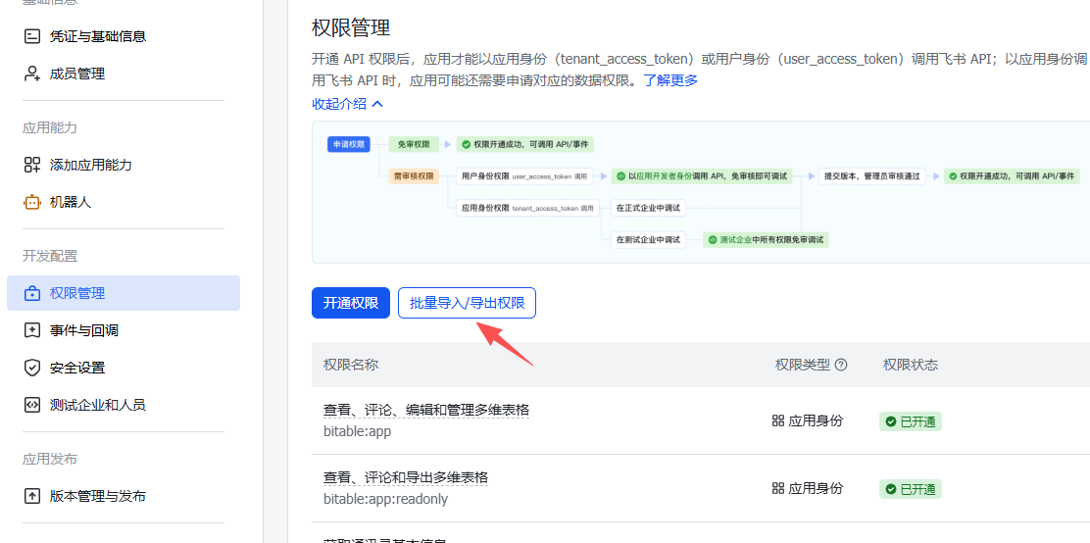Click the 版本管理与发布 upload icon
Screen dimensions: 1090x543
click(x=32, y=496)
